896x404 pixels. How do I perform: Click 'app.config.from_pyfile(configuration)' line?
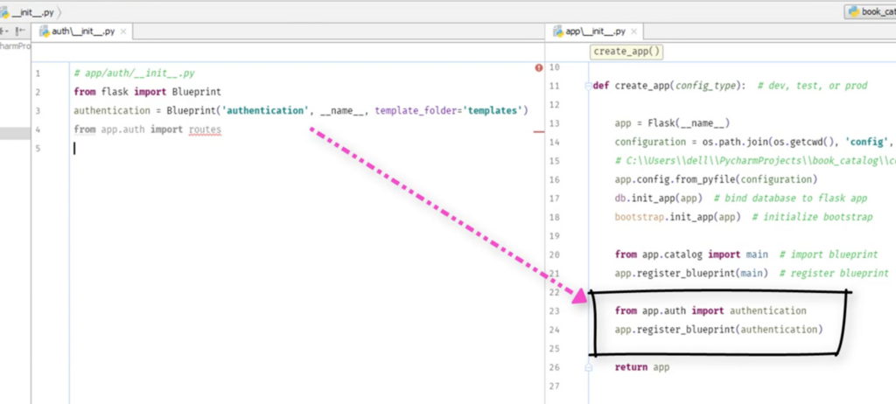(716, 179)
